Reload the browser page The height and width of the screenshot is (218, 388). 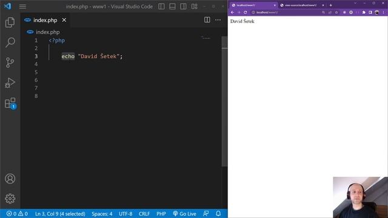pos(245,12)
